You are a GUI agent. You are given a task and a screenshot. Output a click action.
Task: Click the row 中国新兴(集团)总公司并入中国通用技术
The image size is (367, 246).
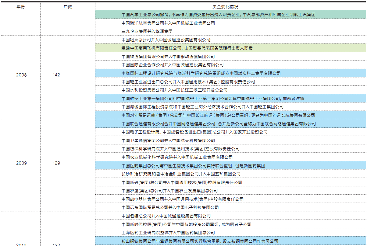point(230,182)
